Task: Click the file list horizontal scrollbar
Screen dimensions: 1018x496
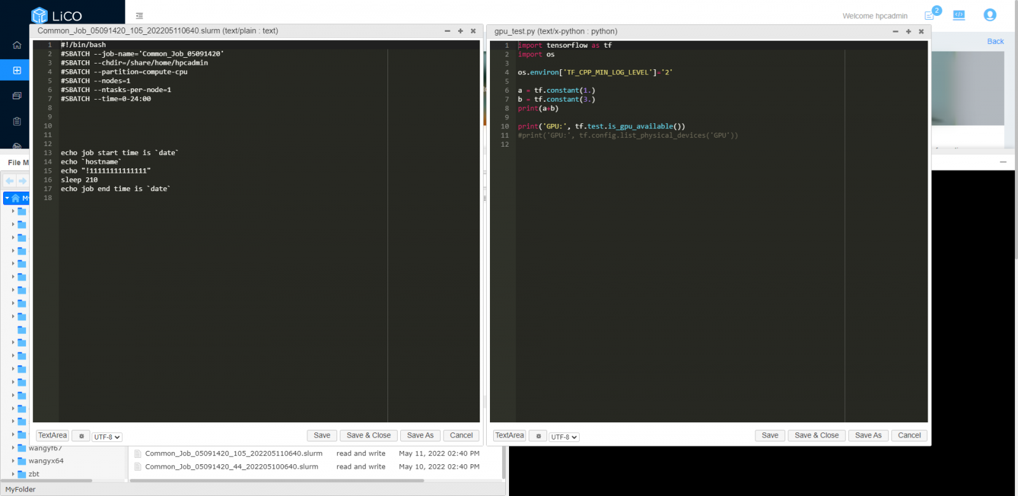Action: [x=277, y=481]
